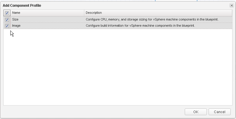Sort by the Name column header

tap(47, 13)
